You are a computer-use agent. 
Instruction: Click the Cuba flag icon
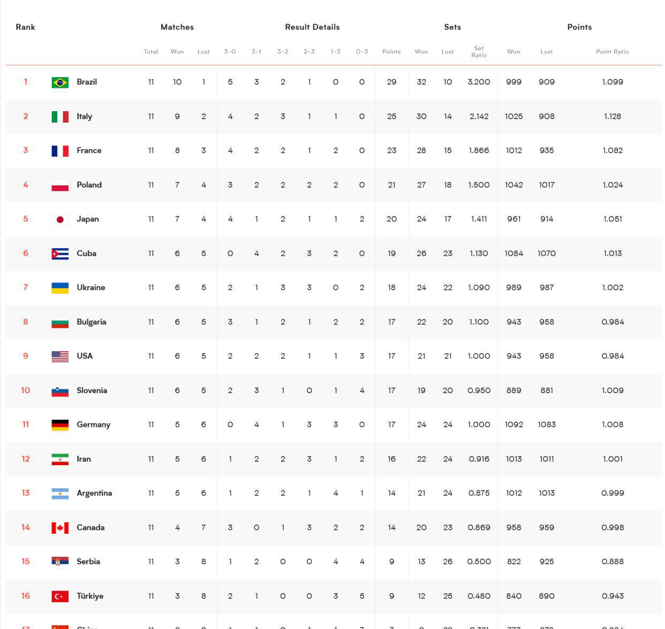60,254
